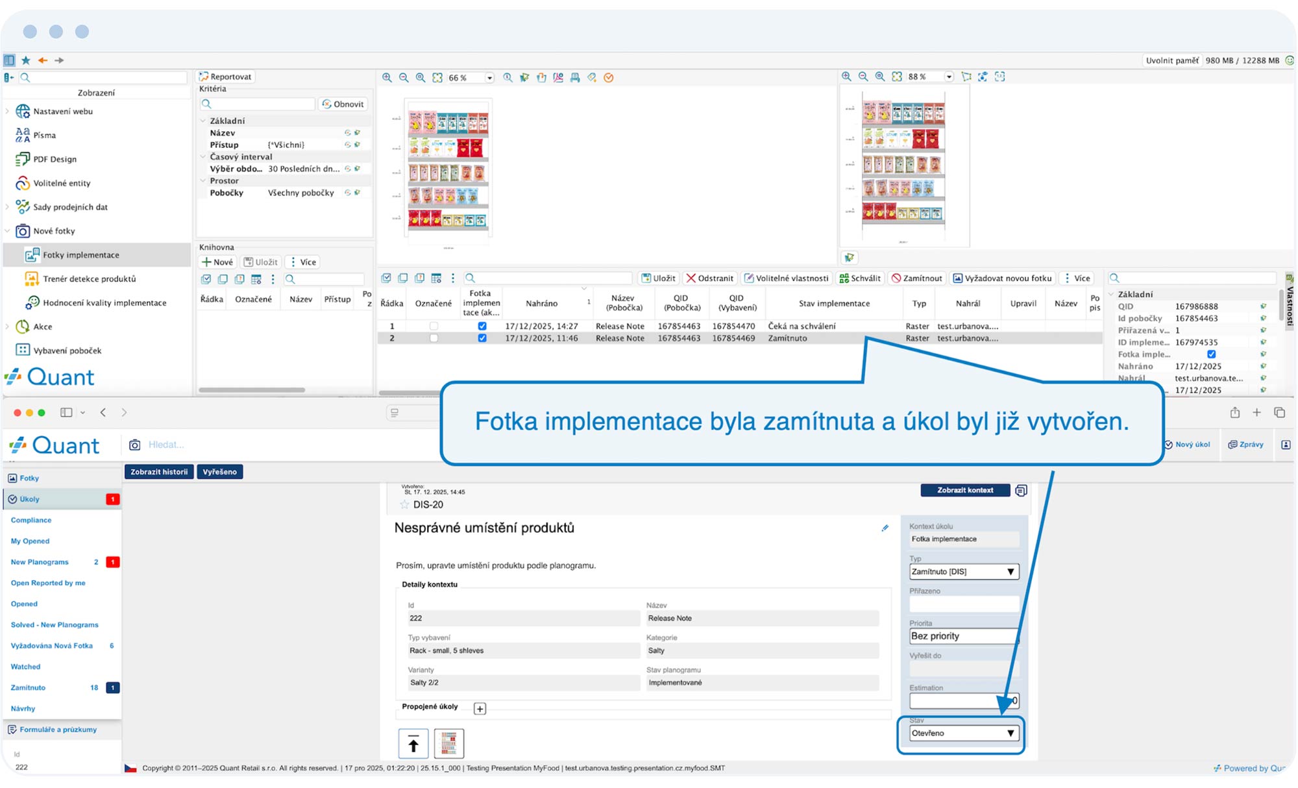This screenshot has height=788, width=1298.
Task: Go back with the orange arrow
Action: [x=43, y=60]
